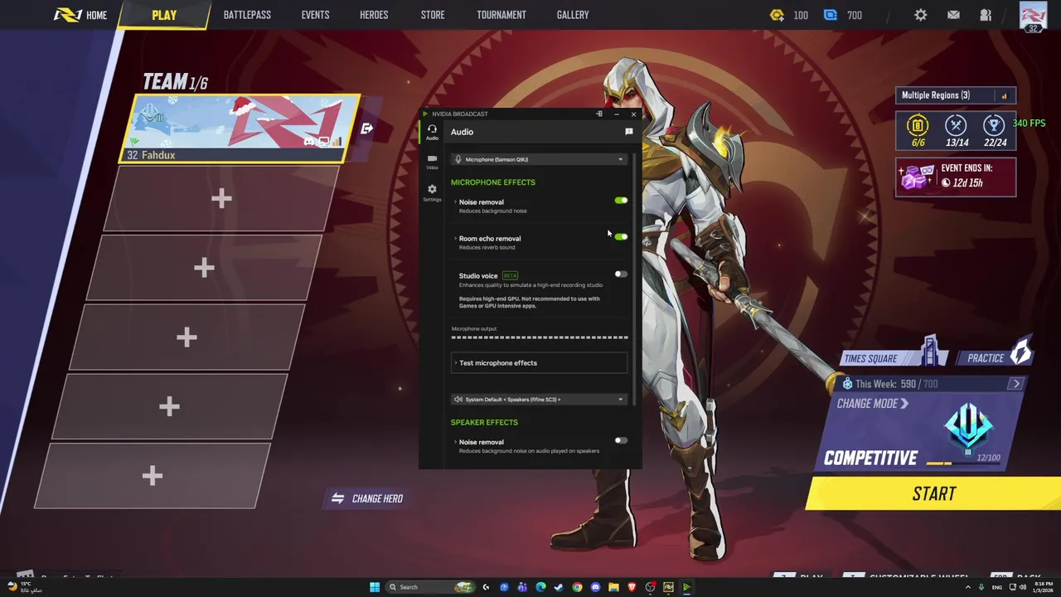Open the Video section in NVIDIA Broadcast sidebar
The width and height of the screenshot is (1061, 597).
(432, 162)
